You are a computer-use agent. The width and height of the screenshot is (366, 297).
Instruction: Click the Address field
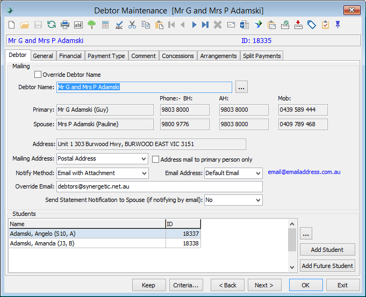[x=151, y=144]
